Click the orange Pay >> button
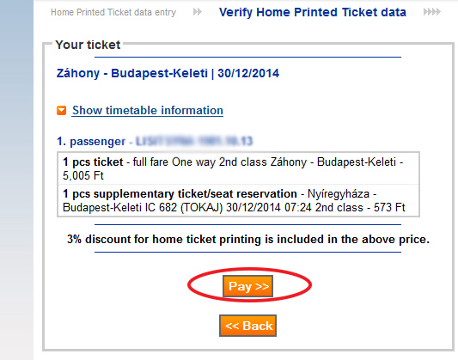The image size is (458, 360). (247, 286)
